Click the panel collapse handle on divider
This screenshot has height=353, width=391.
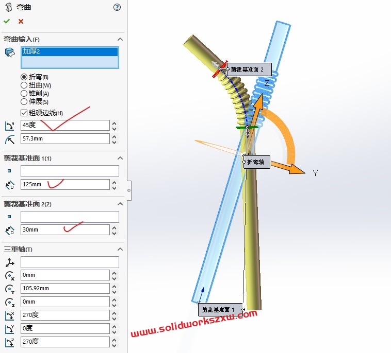129,190
